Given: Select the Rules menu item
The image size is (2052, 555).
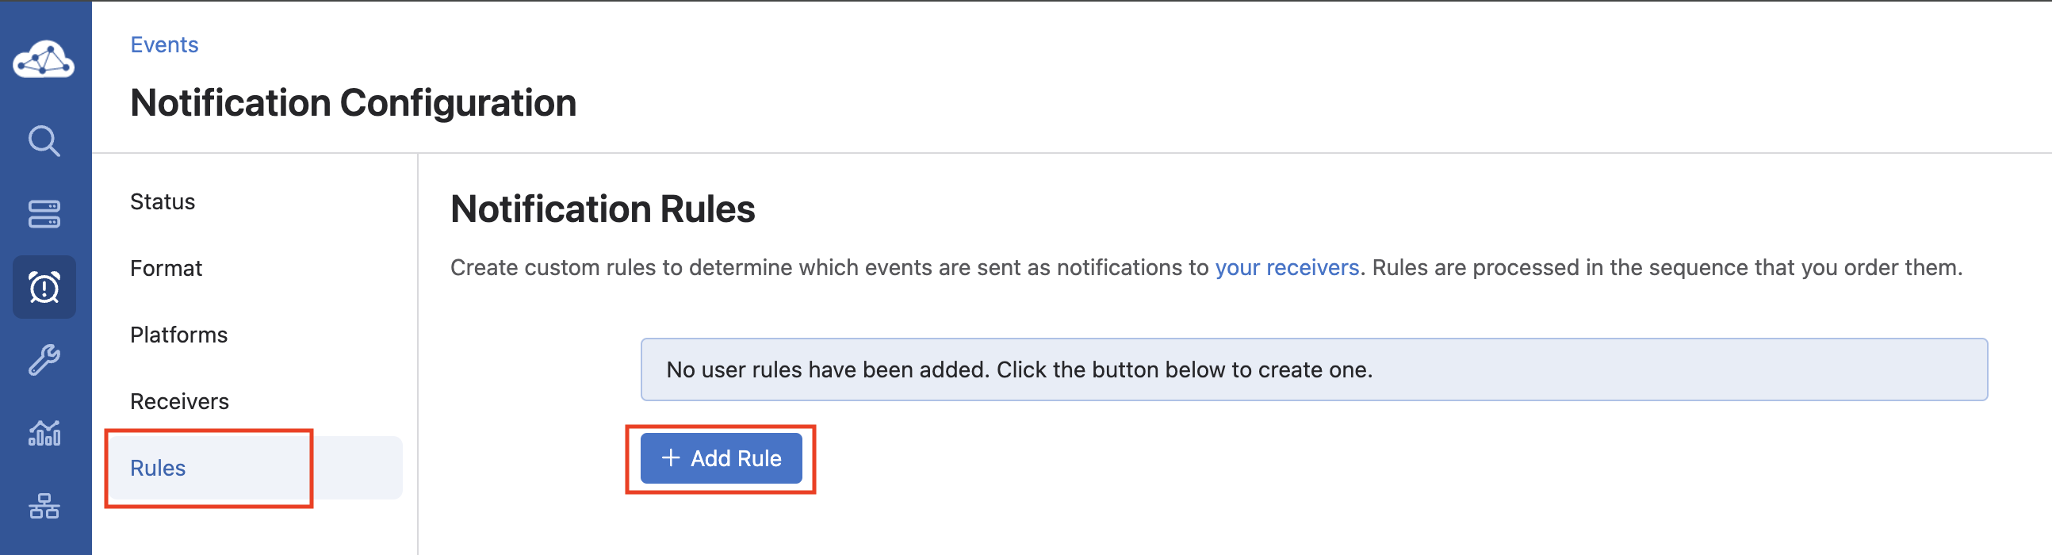Looking at the screenshot, I should coord(158,469).
